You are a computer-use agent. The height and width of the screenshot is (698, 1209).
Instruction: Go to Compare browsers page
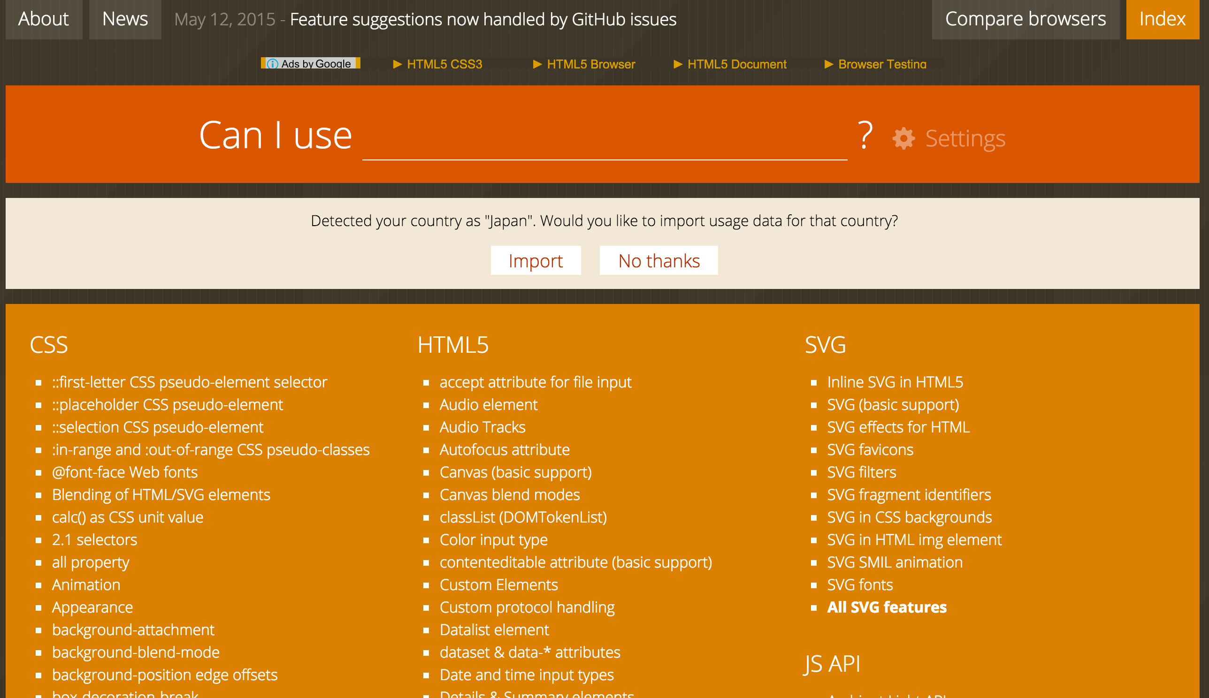pyautogui.click(x=1025, y=19)
